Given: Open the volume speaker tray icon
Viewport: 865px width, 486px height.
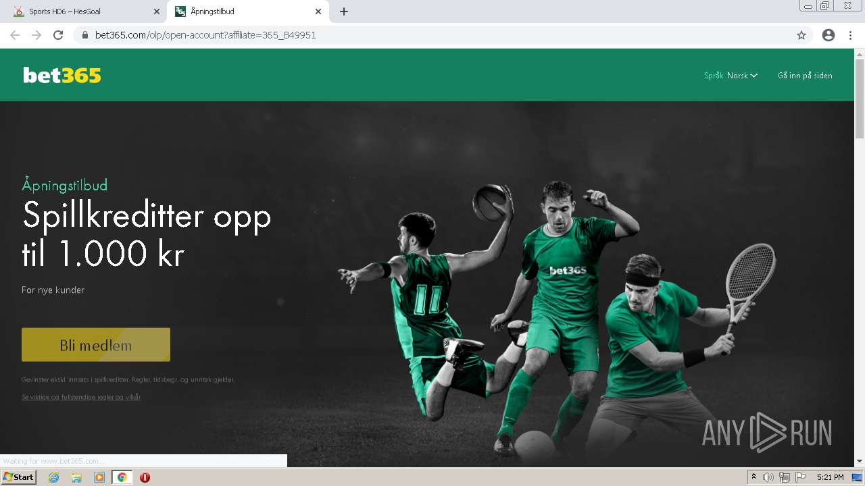Looking at the screenshot, I should [768, 477].
